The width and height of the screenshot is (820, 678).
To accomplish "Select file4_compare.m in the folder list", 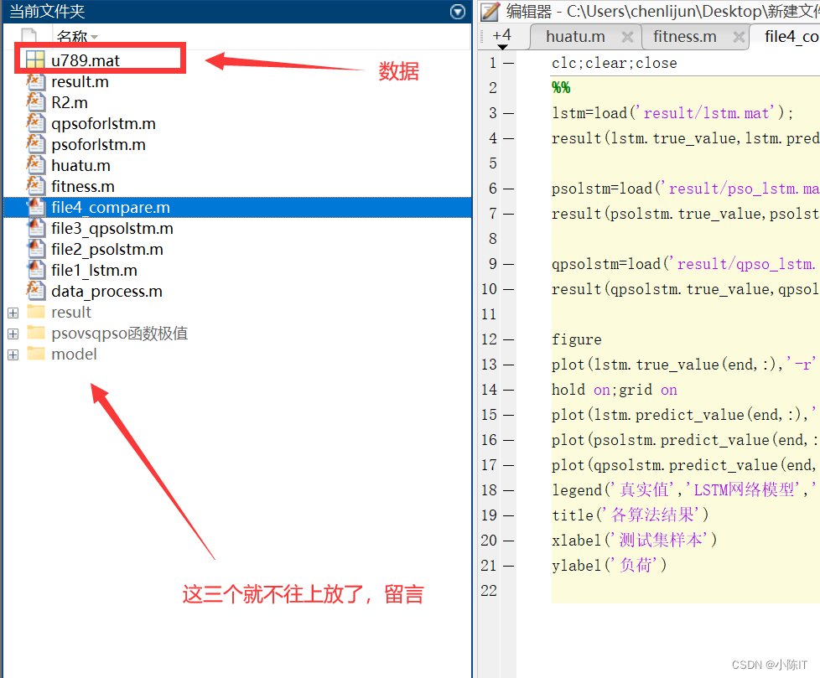I will pyautogui.click(x=111, y=207).
